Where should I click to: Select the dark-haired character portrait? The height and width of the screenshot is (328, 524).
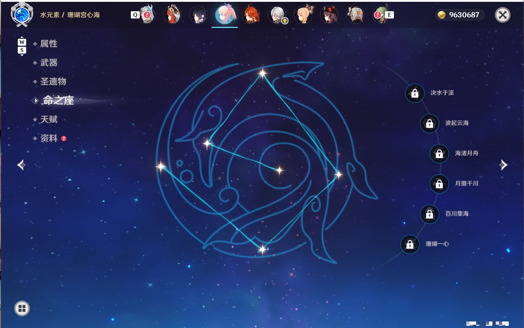click(198, 15)
